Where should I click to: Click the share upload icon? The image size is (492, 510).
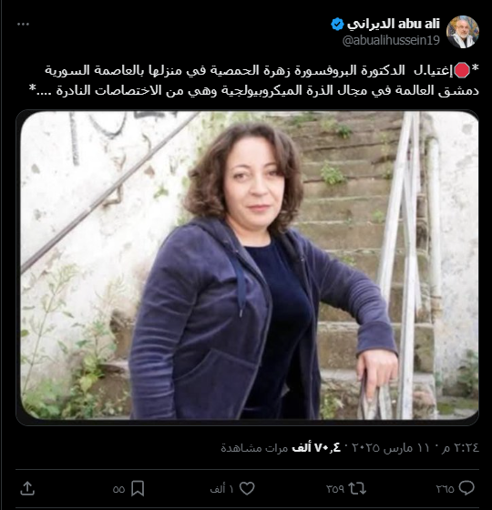27,488
